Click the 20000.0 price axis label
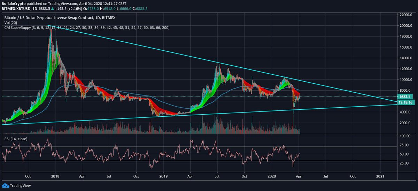418x191 pixels. pyautogui.click(x=407, y=25)
